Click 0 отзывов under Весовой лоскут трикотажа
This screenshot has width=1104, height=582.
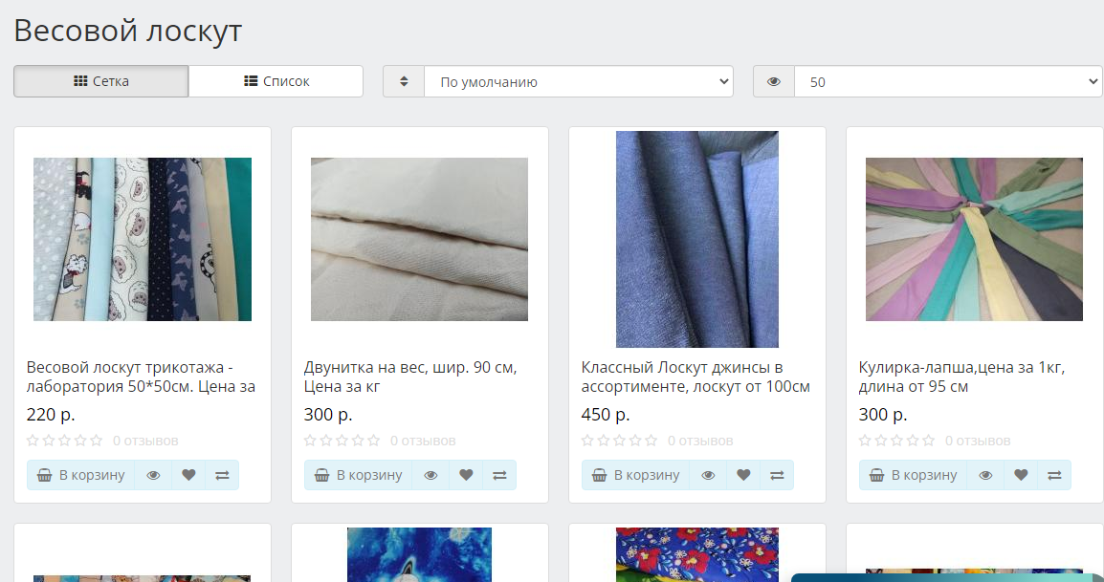coord(145,441)
